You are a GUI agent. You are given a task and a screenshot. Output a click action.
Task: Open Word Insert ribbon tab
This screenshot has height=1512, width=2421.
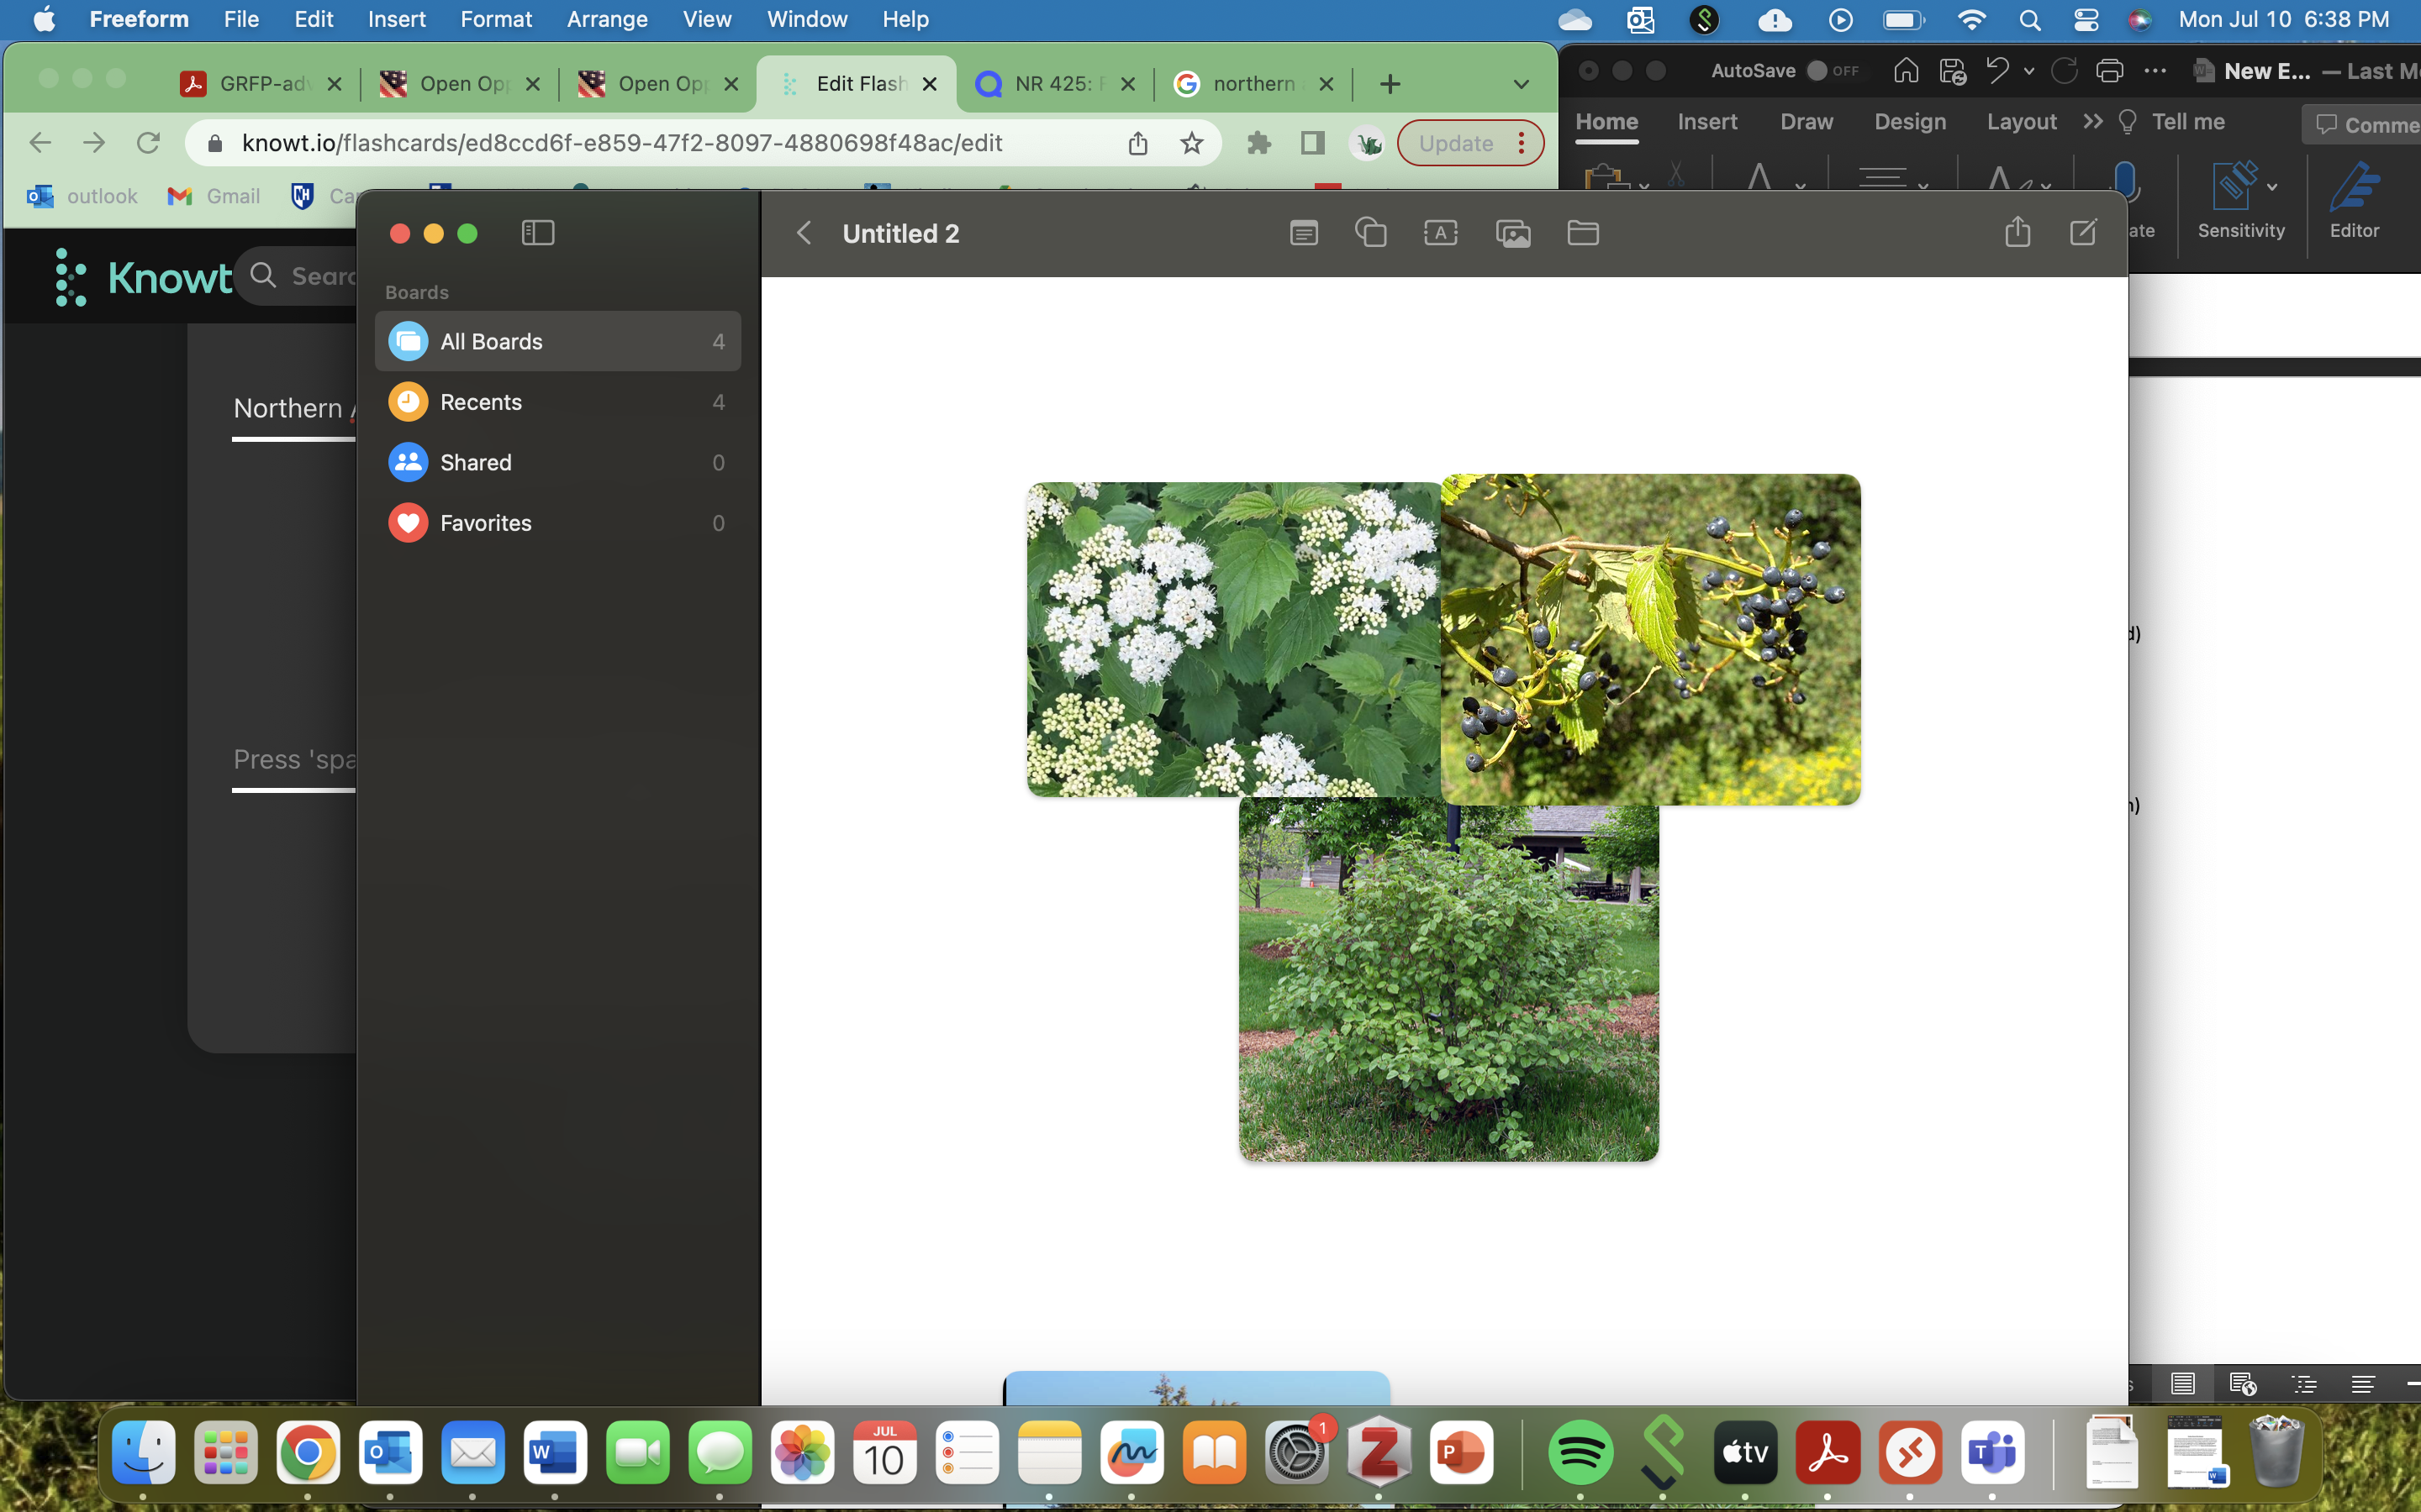point(1706,122)
